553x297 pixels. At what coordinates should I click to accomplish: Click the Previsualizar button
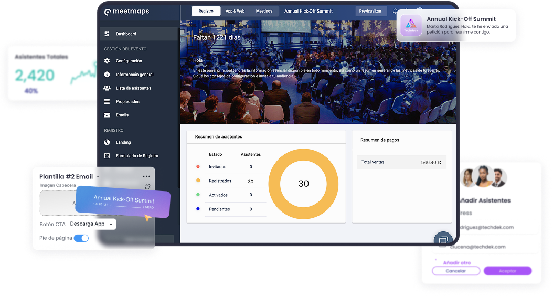click(370, 11)
